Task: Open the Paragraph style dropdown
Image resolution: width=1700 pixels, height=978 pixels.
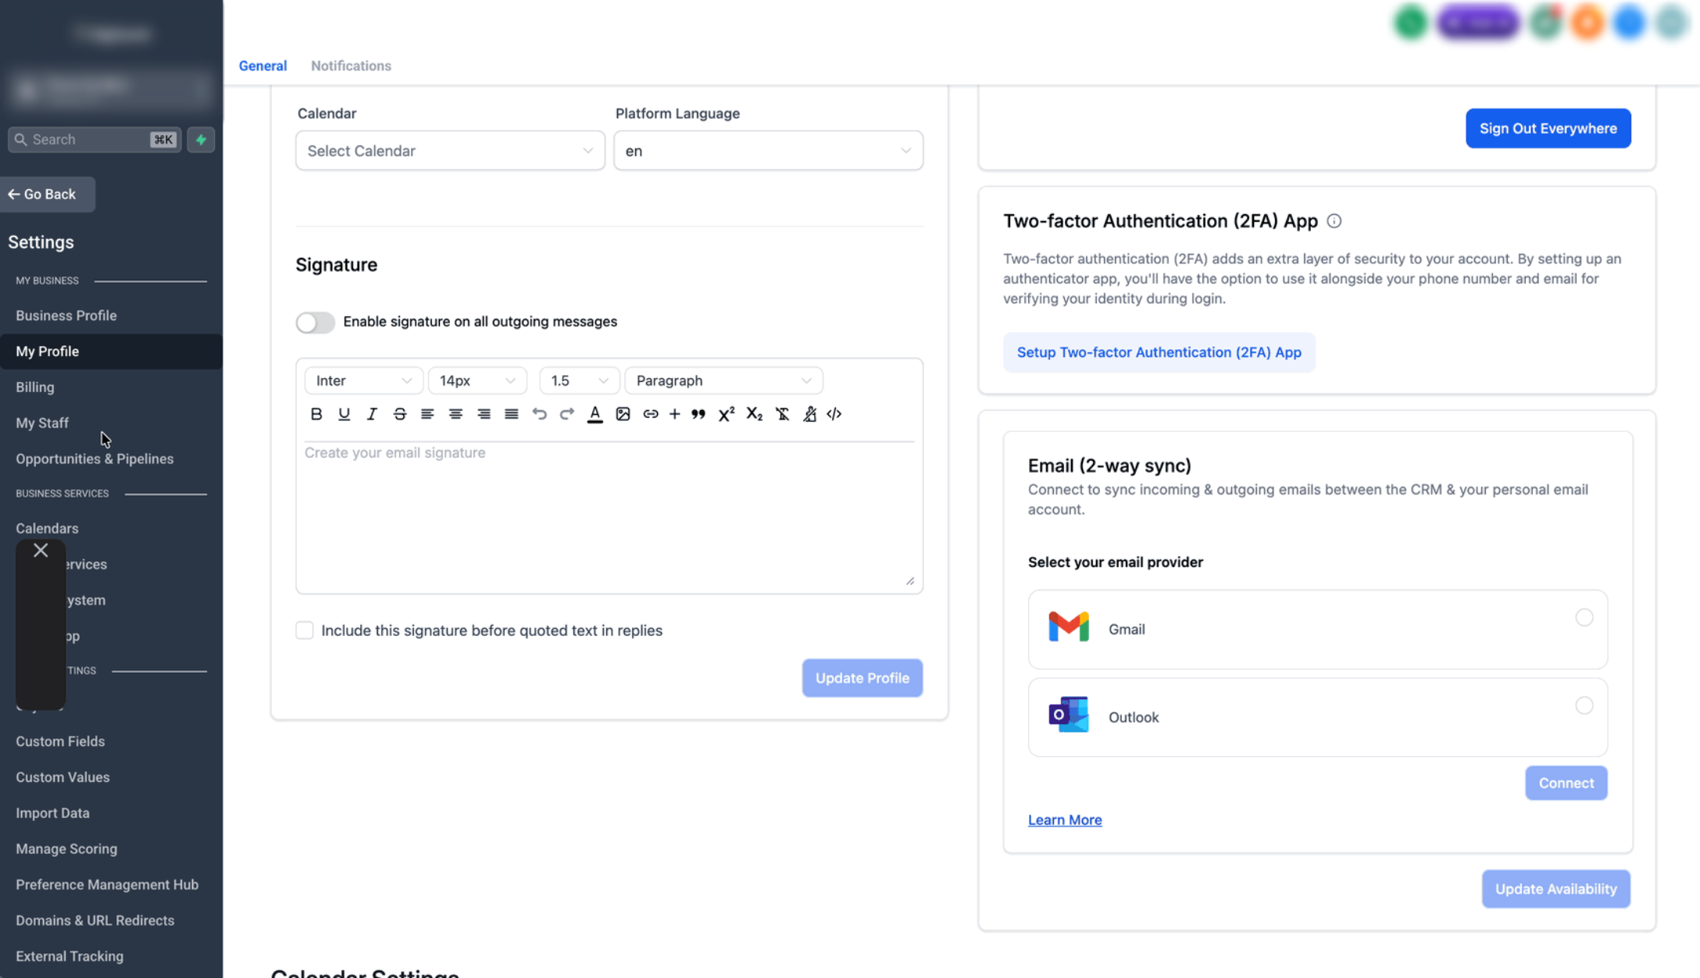Action: coord(724,380)
